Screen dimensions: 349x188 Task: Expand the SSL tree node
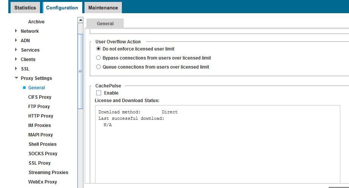pos(16,69)
